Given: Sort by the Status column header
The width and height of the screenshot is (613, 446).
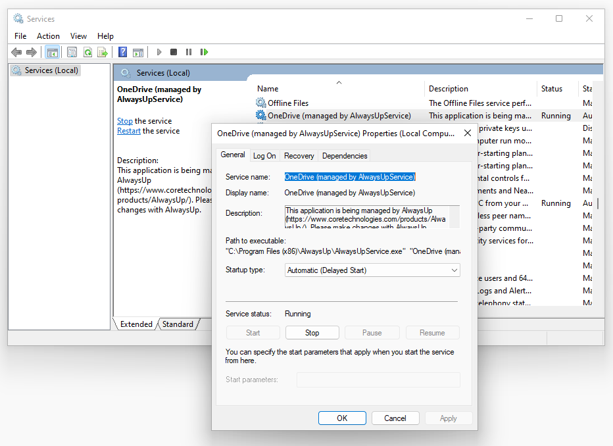Looking at the screenshot, I should pyautogui.click(x=558, y=89).
